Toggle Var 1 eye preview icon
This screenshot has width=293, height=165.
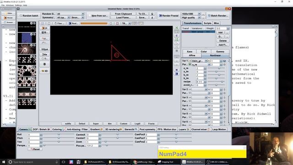[x=225, y=61]
